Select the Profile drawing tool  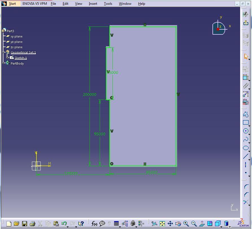246,114
